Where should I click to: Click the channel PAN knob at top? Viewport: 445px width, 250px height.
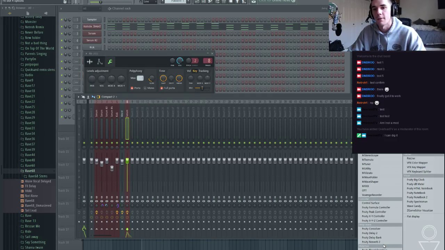(x=172, y=61)
